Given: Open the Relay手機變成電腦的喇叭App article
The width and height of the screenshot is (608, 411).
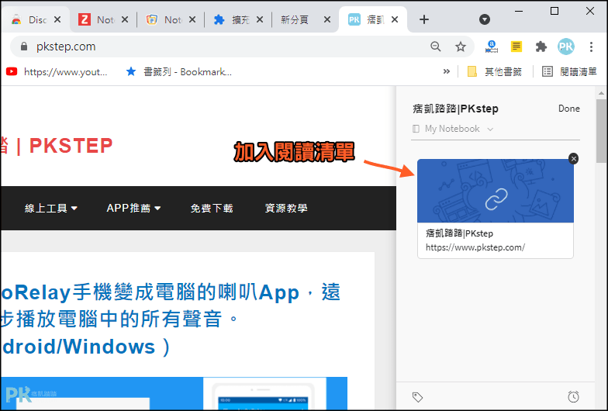Looking at the screenshot, I should click(171, 319).
